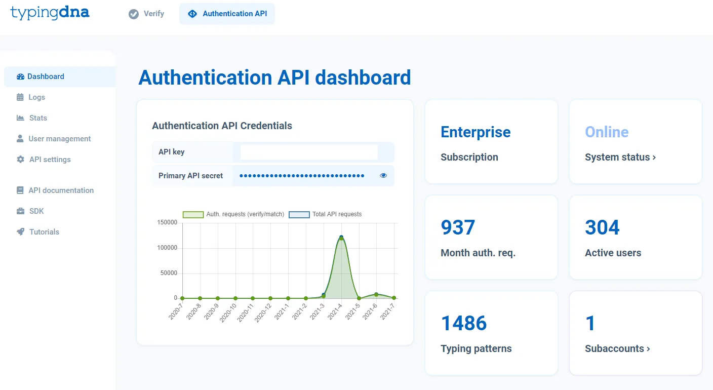713x390 pixels.
Task: Go to TypingDNA logo home link
Action: pos(50,13)
